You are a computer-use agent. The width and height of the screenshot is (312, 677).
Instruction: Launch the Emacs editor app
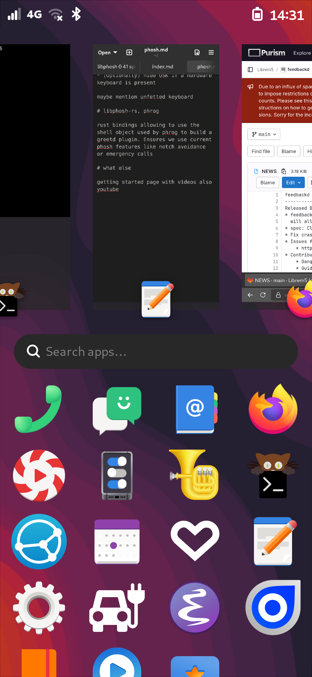pyautogui.click(x=195, y=608)
